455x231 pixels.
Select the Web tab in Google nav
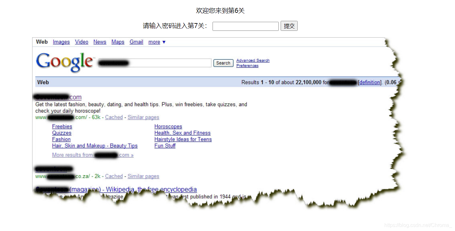tap(42, 42)
